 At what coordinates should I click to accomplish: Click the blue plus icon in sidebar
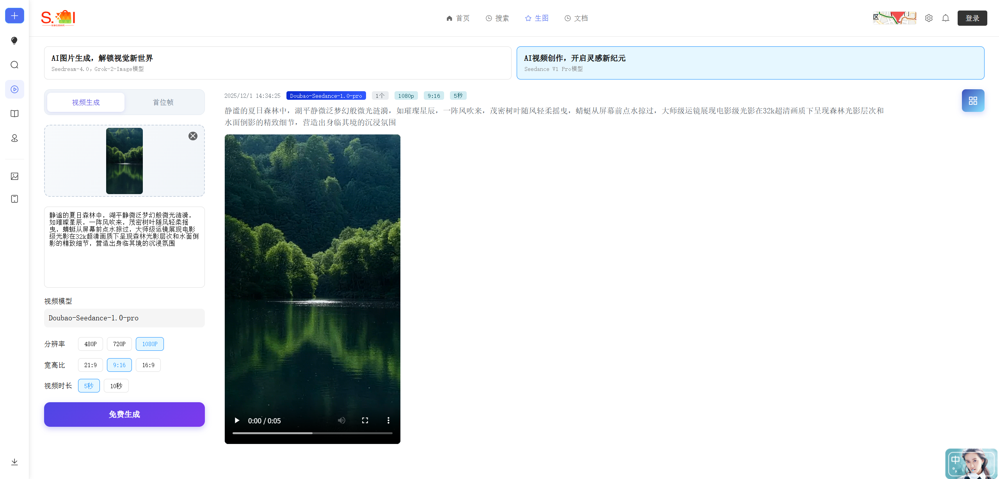(x=14, y=16)
